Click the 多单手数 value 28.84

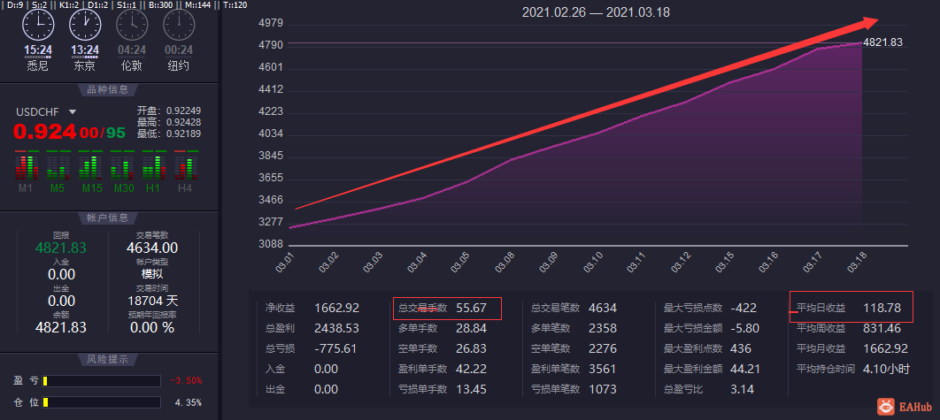click(471, 328)
